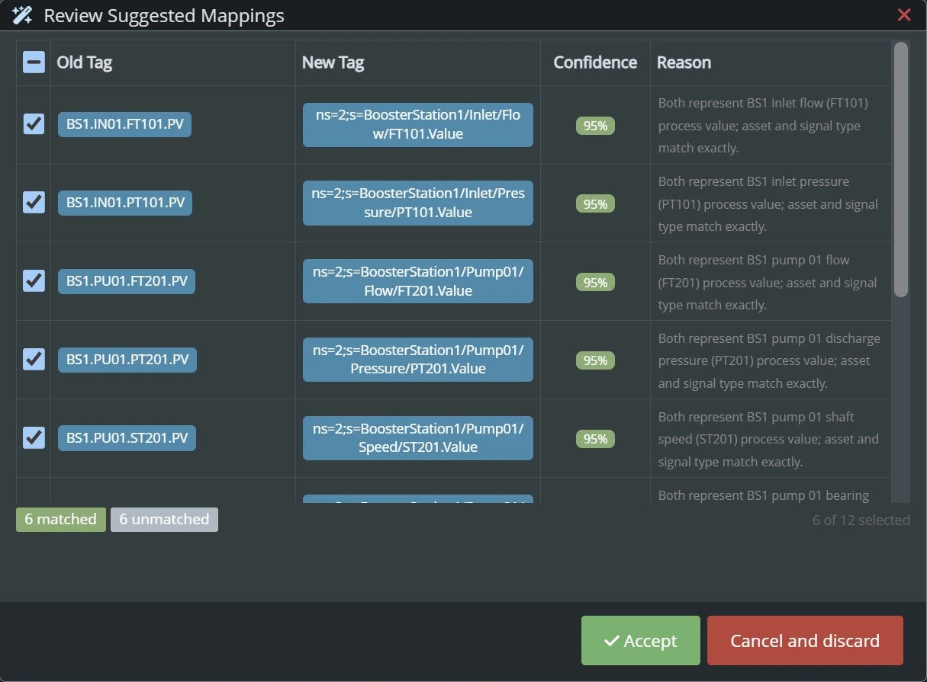Image resolution: width=927 pixels, height=682 pixels.
Task: Click the Confidence column header
Action: [595, 62]
